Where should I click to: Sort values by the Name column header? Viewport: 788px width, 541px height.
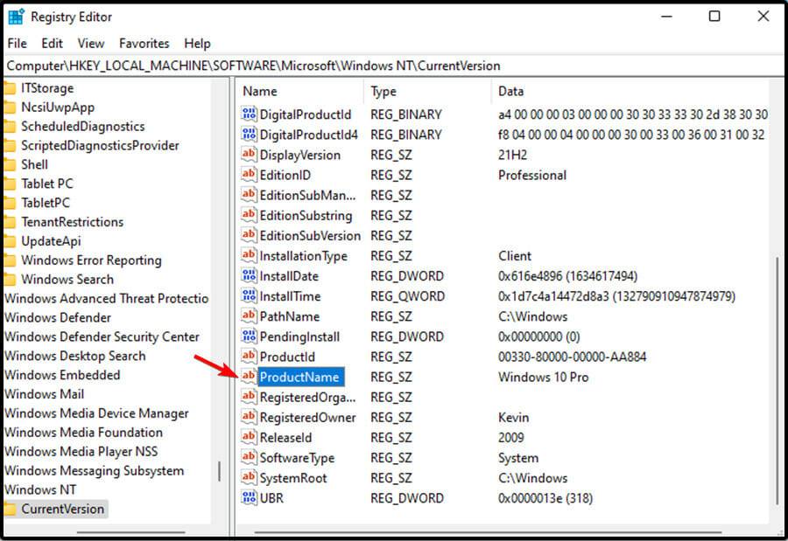click(x=300, y=92)
